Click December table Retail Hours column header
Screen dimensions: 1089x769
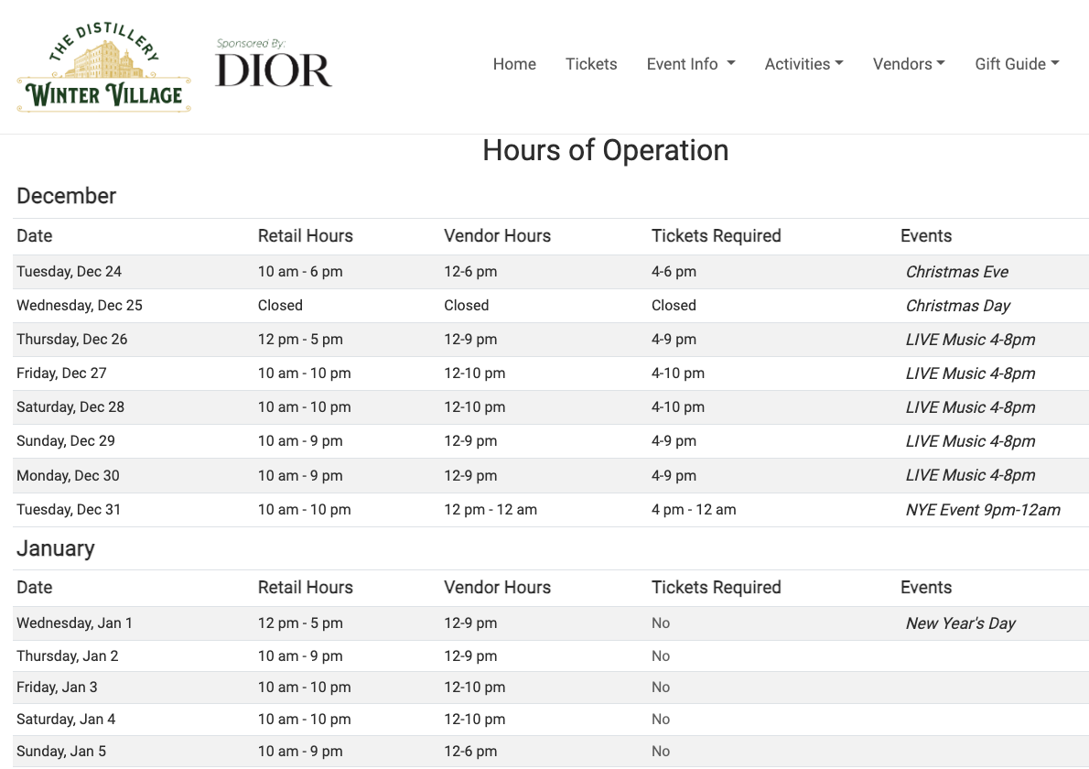point(306,236)
